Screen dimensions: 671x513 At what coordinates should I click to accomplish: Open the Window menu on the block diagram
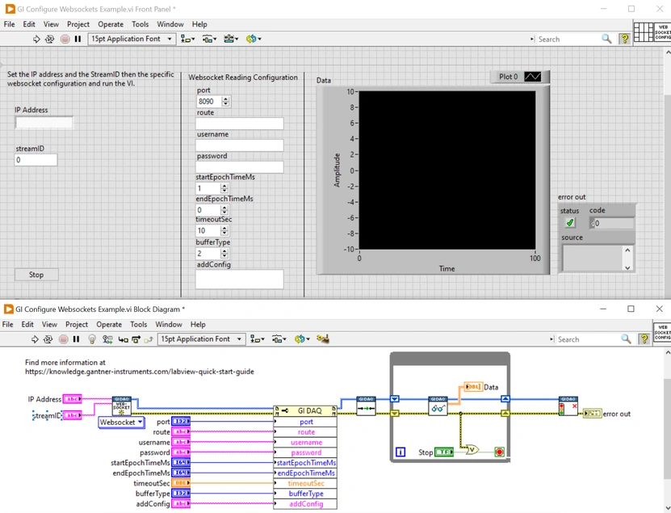point(167,324)
